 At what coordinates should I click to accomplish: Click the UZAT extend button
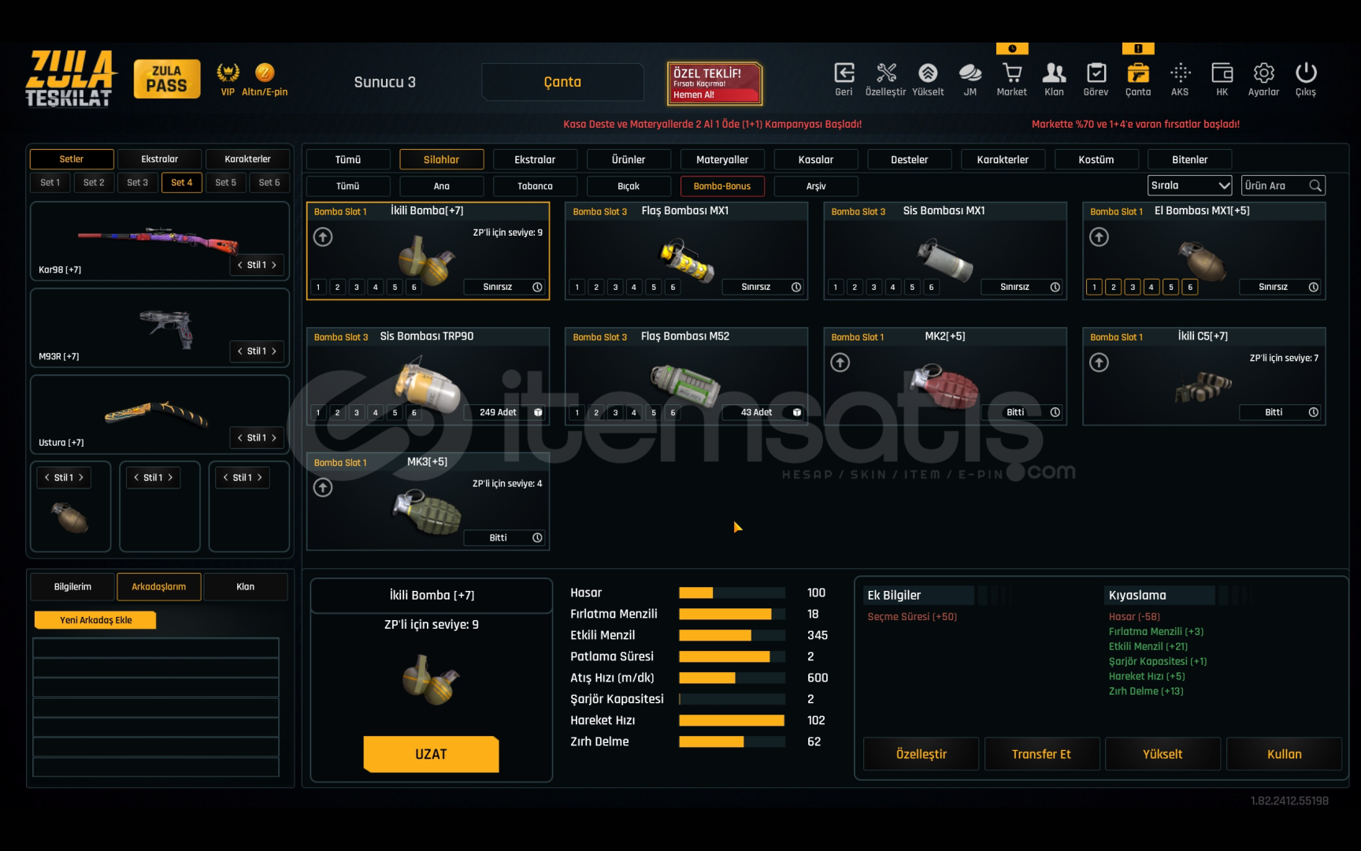click(431, 754)
